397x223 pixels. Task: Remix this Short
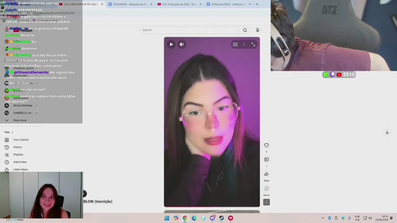click(x=266, y=189)
